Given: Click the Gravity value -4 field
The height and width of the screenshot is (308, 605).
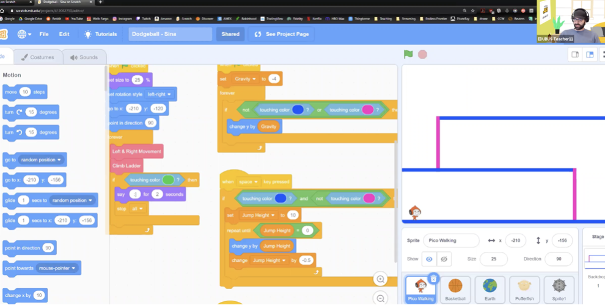Looking at the screenshot, I should [x=274, y=79].
